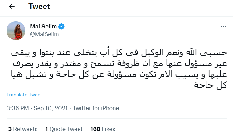Click the Tweet page heading
233x138 pixels.
[39, 6]
